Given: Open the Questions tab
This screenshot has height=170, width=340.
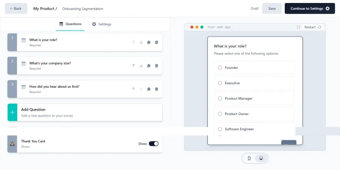Looking at the screenshot, I should point(70,24).
